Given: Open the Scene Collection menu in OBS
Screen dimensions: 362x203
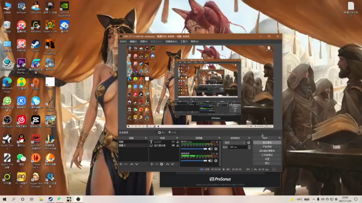Looking at the screenshot, I should 171,42.
